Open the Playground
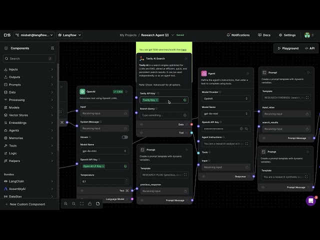 (288, 48)
